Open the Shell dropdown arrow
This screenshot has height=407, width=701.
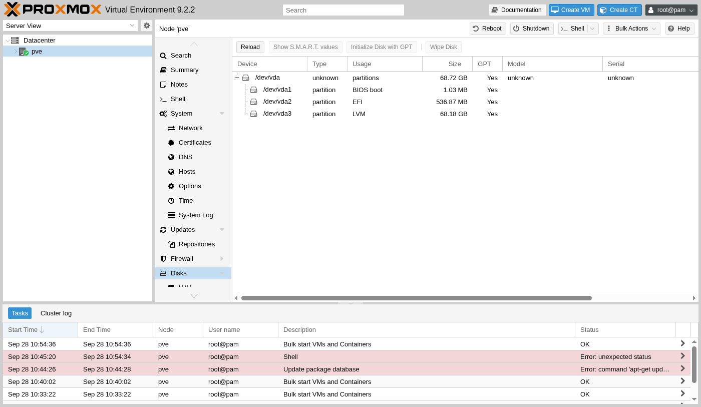(593, 29)
